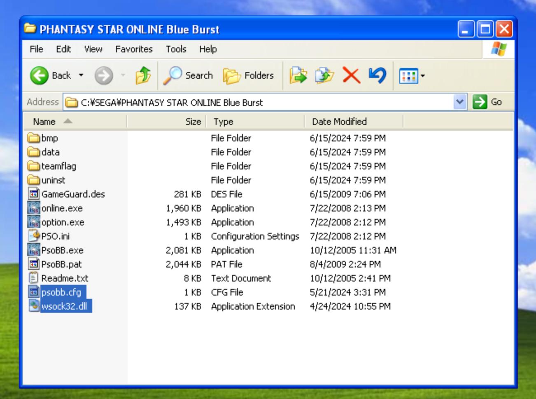Click the Copy To folder icon
The image size is (536, 399).
324,75
